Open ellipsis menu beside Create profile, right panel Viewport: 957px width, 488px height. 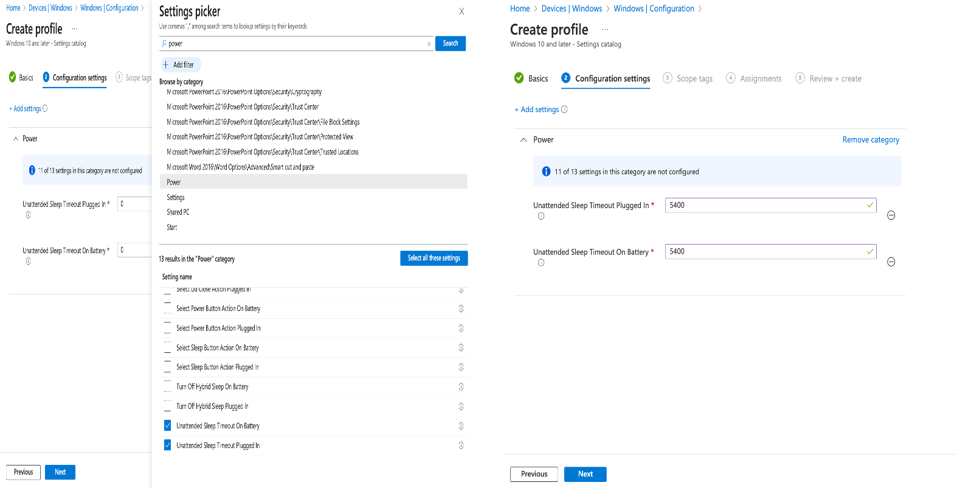(605, 29)
